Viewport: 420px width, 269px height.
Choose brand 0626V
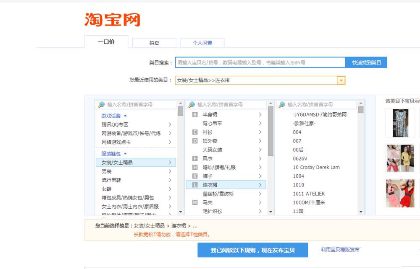click(x=300, y=159)
